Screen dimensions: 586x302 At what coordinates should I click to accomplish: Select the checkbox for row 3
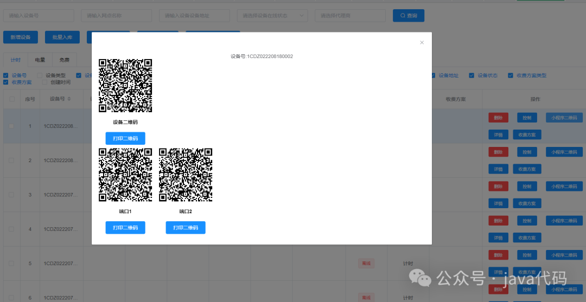pyautogui.click(x=11, y=195)
